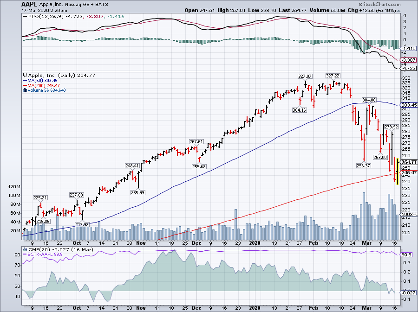This screenshot has width=418, height=312.
Task: Select the purple SCTR-AAPL legend line swatch
Action: click(x=25, y=254)
